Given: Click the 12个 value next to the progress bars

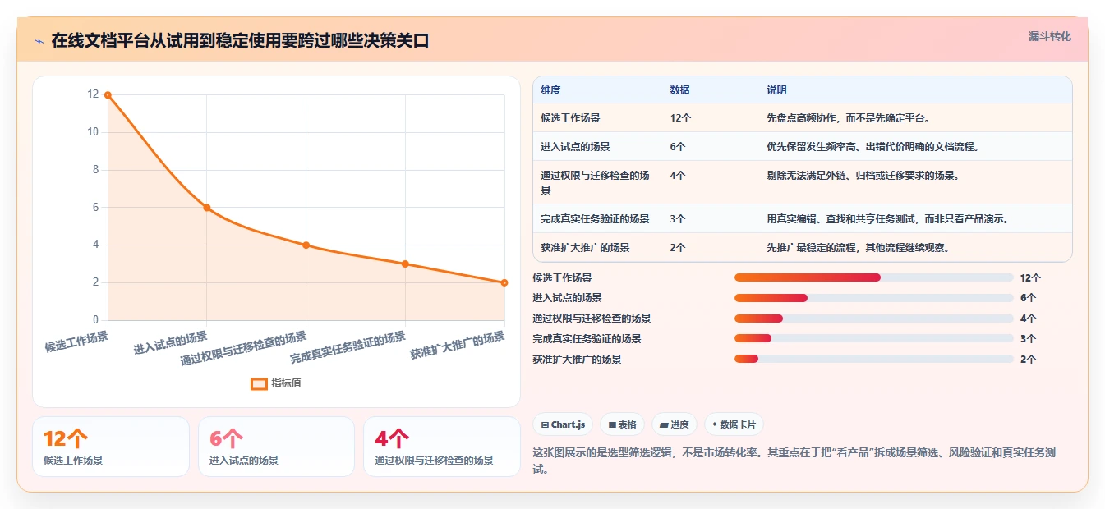Looking at the screenshot, I should click(1030, 278).
